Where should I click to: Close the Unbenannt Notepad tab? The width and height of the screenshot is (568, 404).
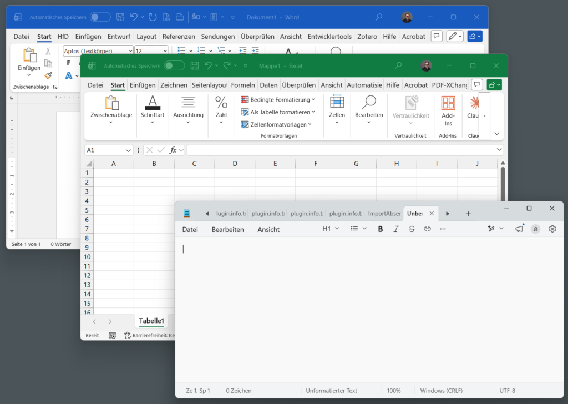tap(432, 214)
